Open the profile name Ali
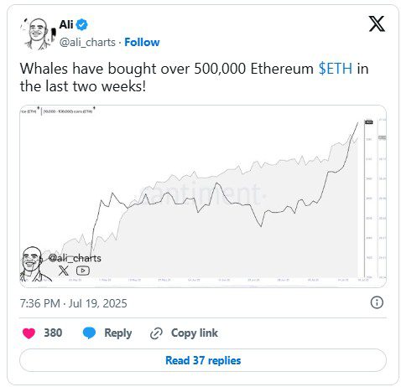 (x=66, y=24)
